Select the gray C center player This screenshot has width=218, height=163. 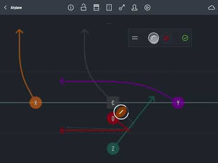click(113, 103)
